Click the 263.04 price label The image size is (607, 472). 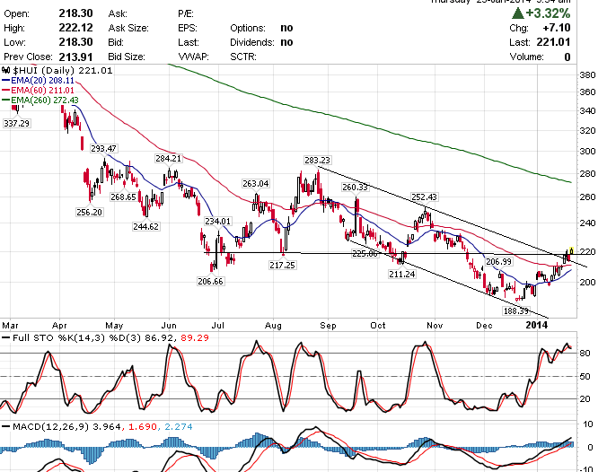point(256,183)
